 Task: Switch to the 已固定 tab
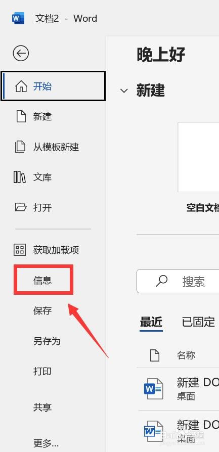click(198, 322)
